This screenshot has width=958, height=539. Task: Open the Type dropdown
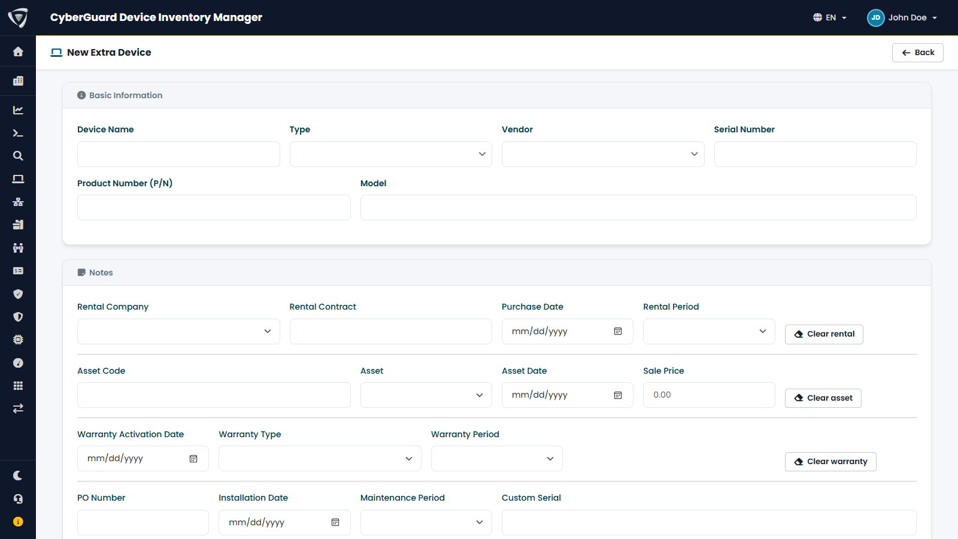click(x=391, y=154)
